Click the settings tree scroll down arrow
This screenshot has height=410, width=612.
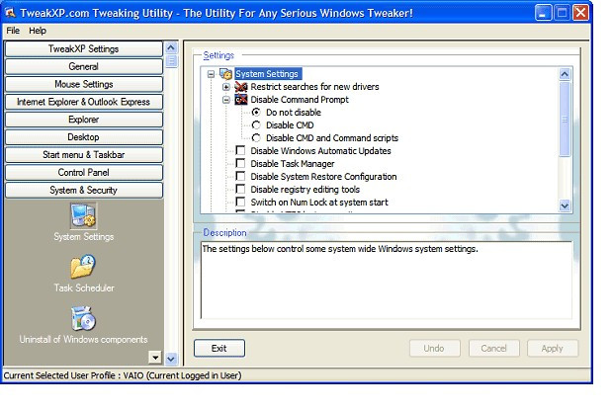(565, 205)
